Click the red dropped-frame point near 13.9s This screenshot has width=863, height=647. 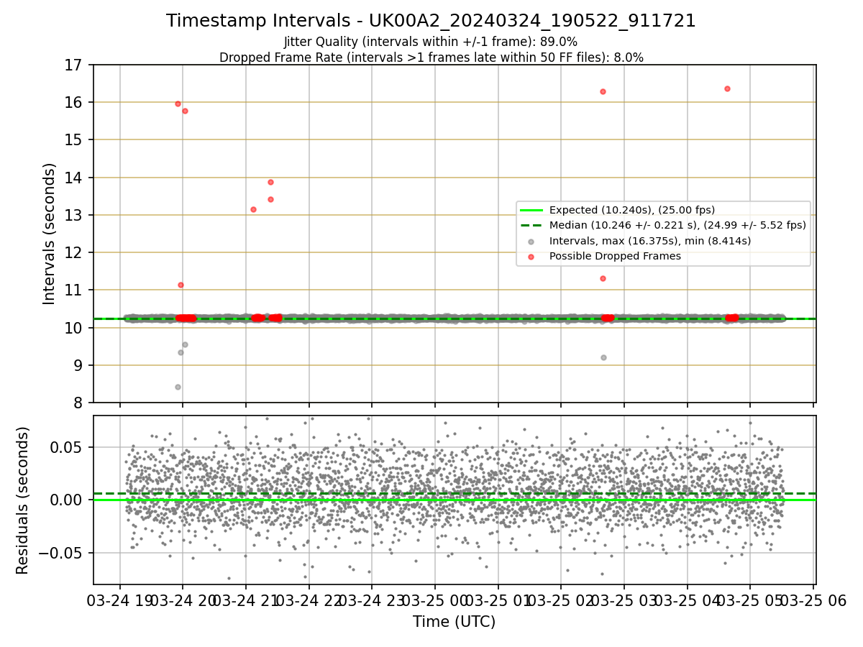coord(270,182)
